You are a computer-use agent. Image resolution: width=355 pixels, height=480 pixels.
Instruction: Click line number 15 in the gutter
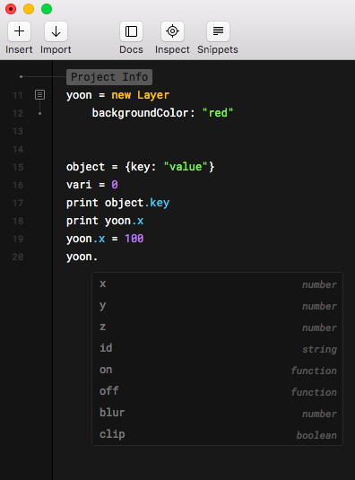tap(18, 168)
